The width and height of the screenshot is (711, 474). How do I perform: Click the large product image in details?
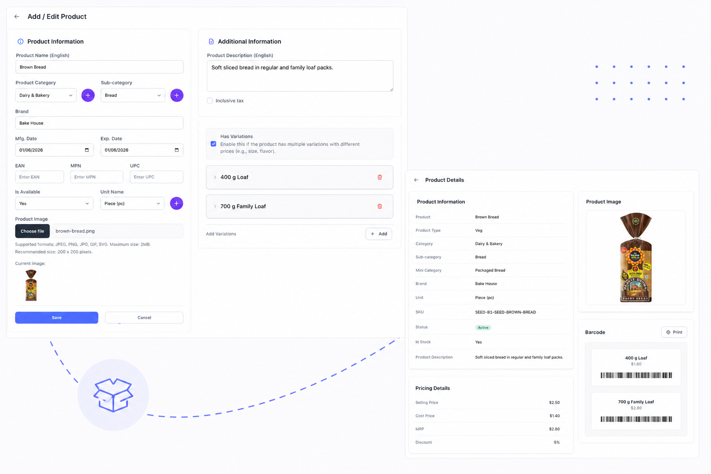636,257
